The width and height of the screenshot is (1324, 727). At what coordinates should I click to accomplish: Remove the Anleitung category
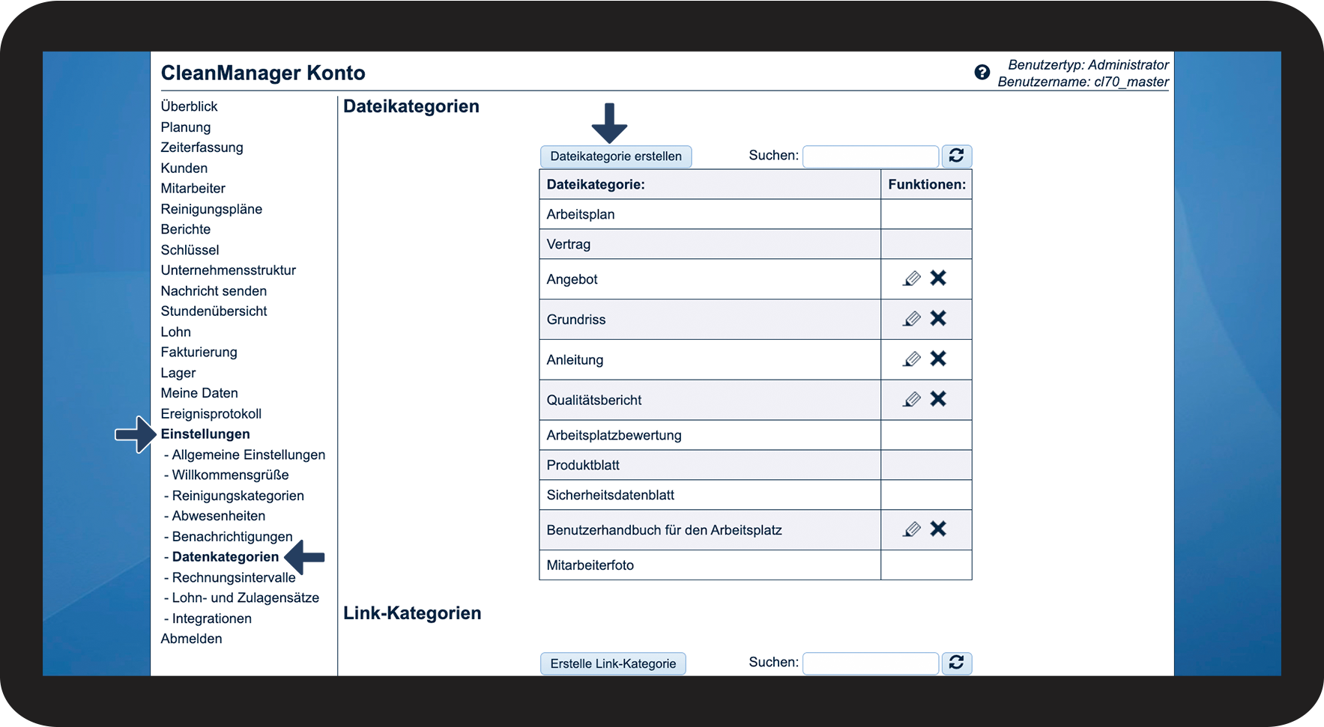[938, 359]
